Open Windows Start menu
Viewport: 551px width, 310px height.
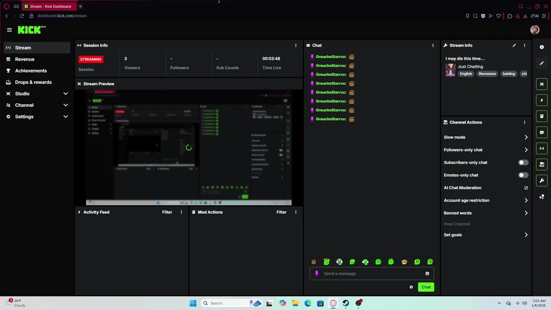point(193,303)
